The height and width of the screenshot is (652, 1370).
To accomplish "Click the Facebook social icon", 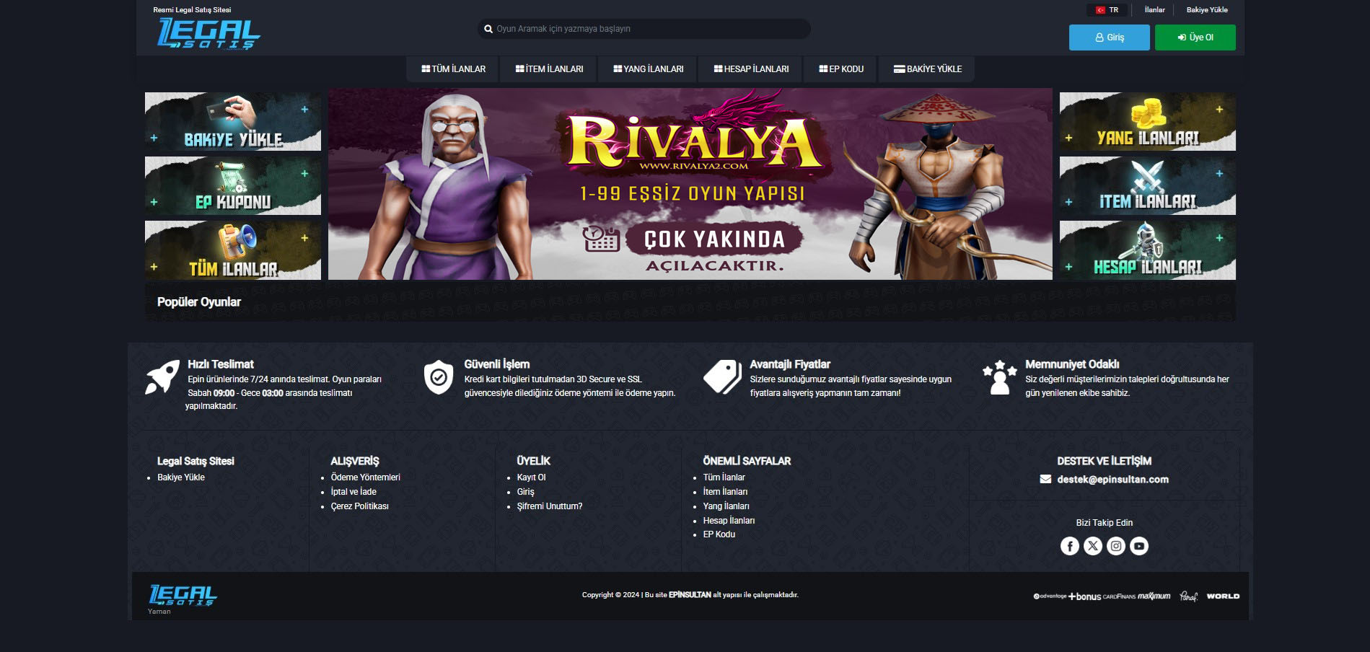I will click(1069, 546).
